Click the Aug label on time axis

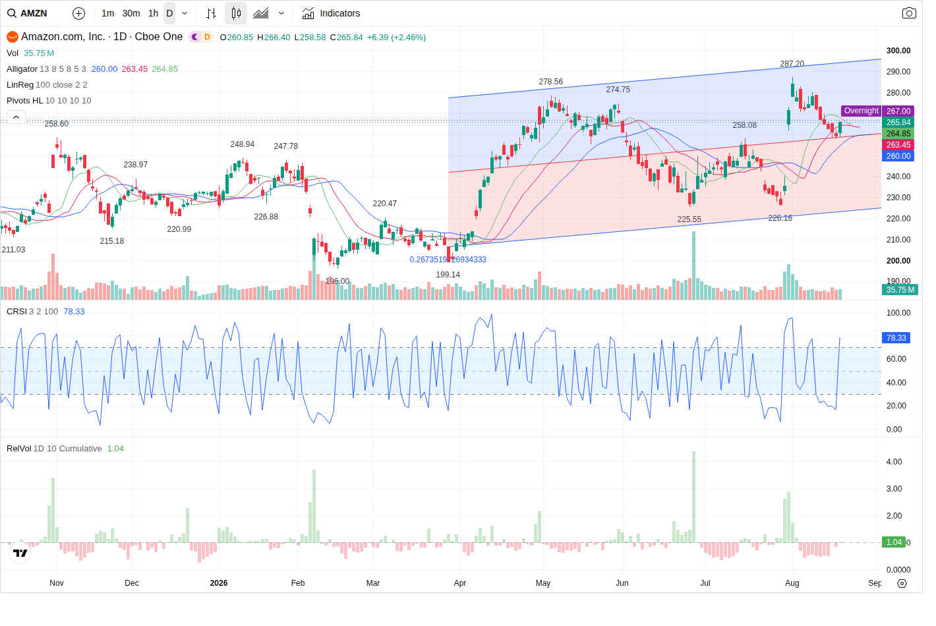tap(792, 583)
